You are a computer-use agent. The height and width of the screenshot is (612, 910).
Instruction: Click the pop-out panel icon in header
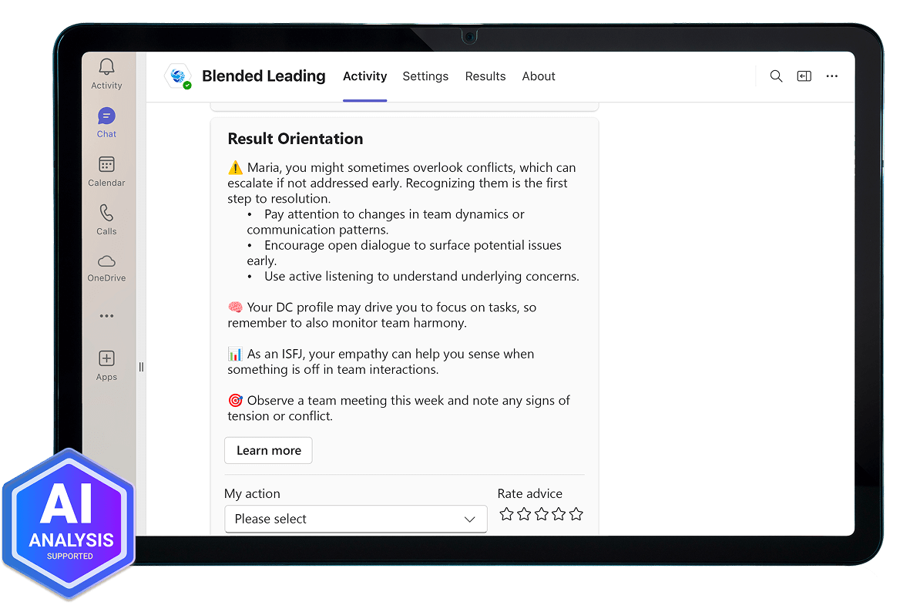(804, 76)
